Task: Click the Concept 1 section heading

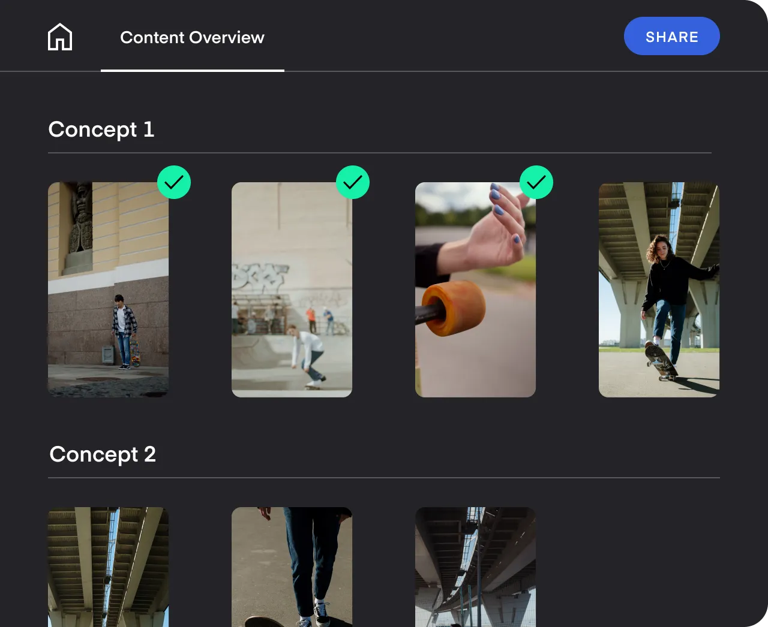Action: click(101, 129)
